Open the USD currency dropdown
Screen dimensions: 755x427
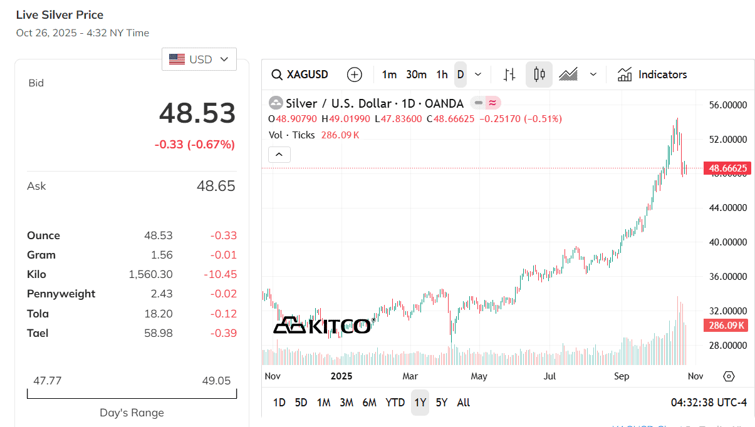[199, 59]
